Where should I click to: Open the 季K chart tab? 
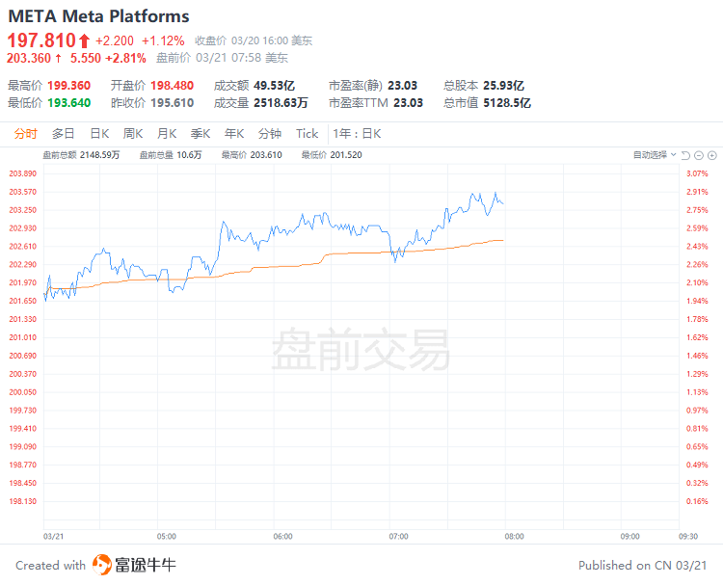tap(201, 134)
